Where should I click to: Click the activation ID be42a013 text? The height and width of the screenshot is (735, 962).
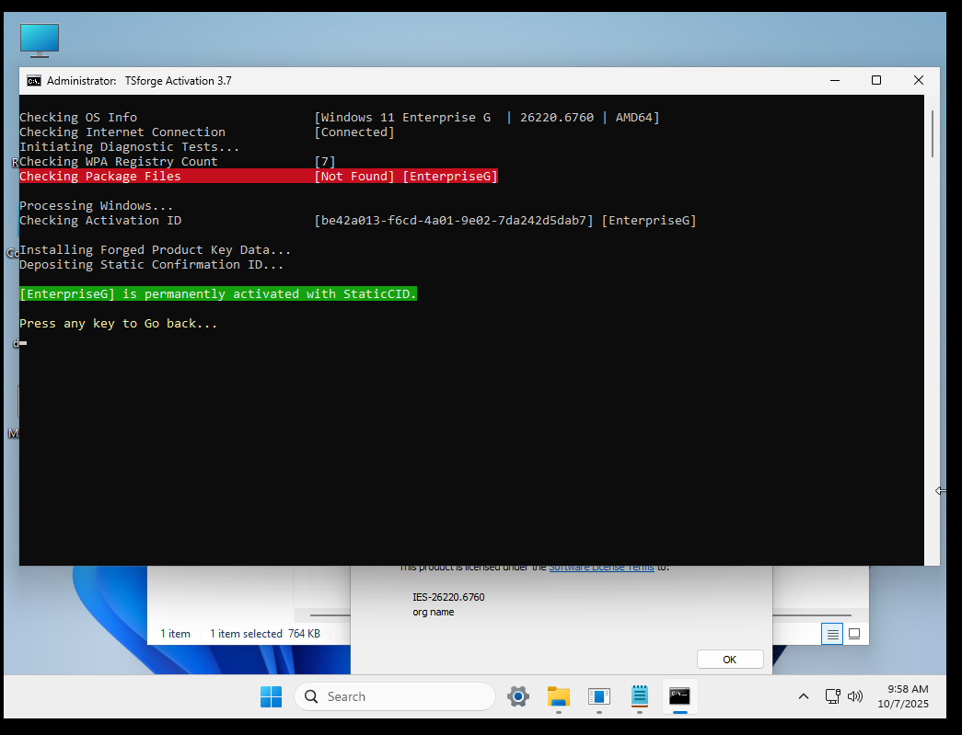[454, 221]
